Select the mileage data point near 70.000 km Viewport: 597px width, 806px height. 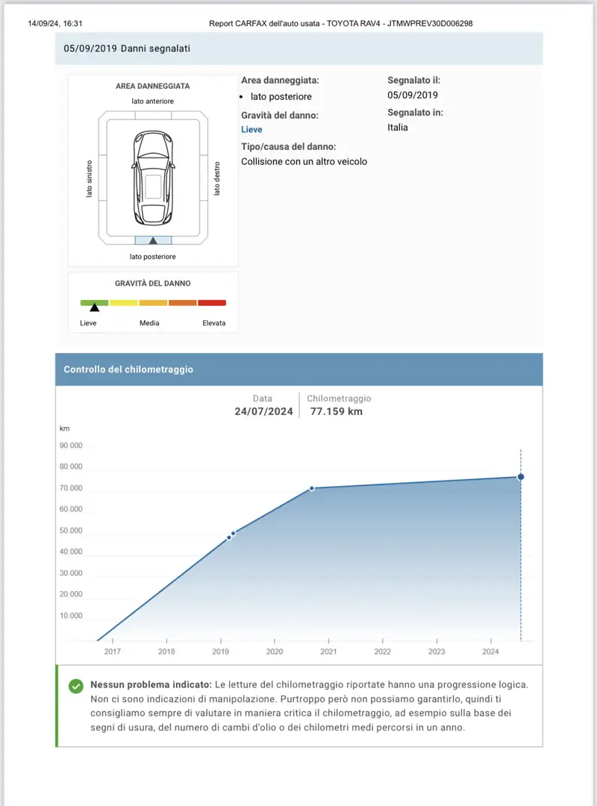pos(312,488)
